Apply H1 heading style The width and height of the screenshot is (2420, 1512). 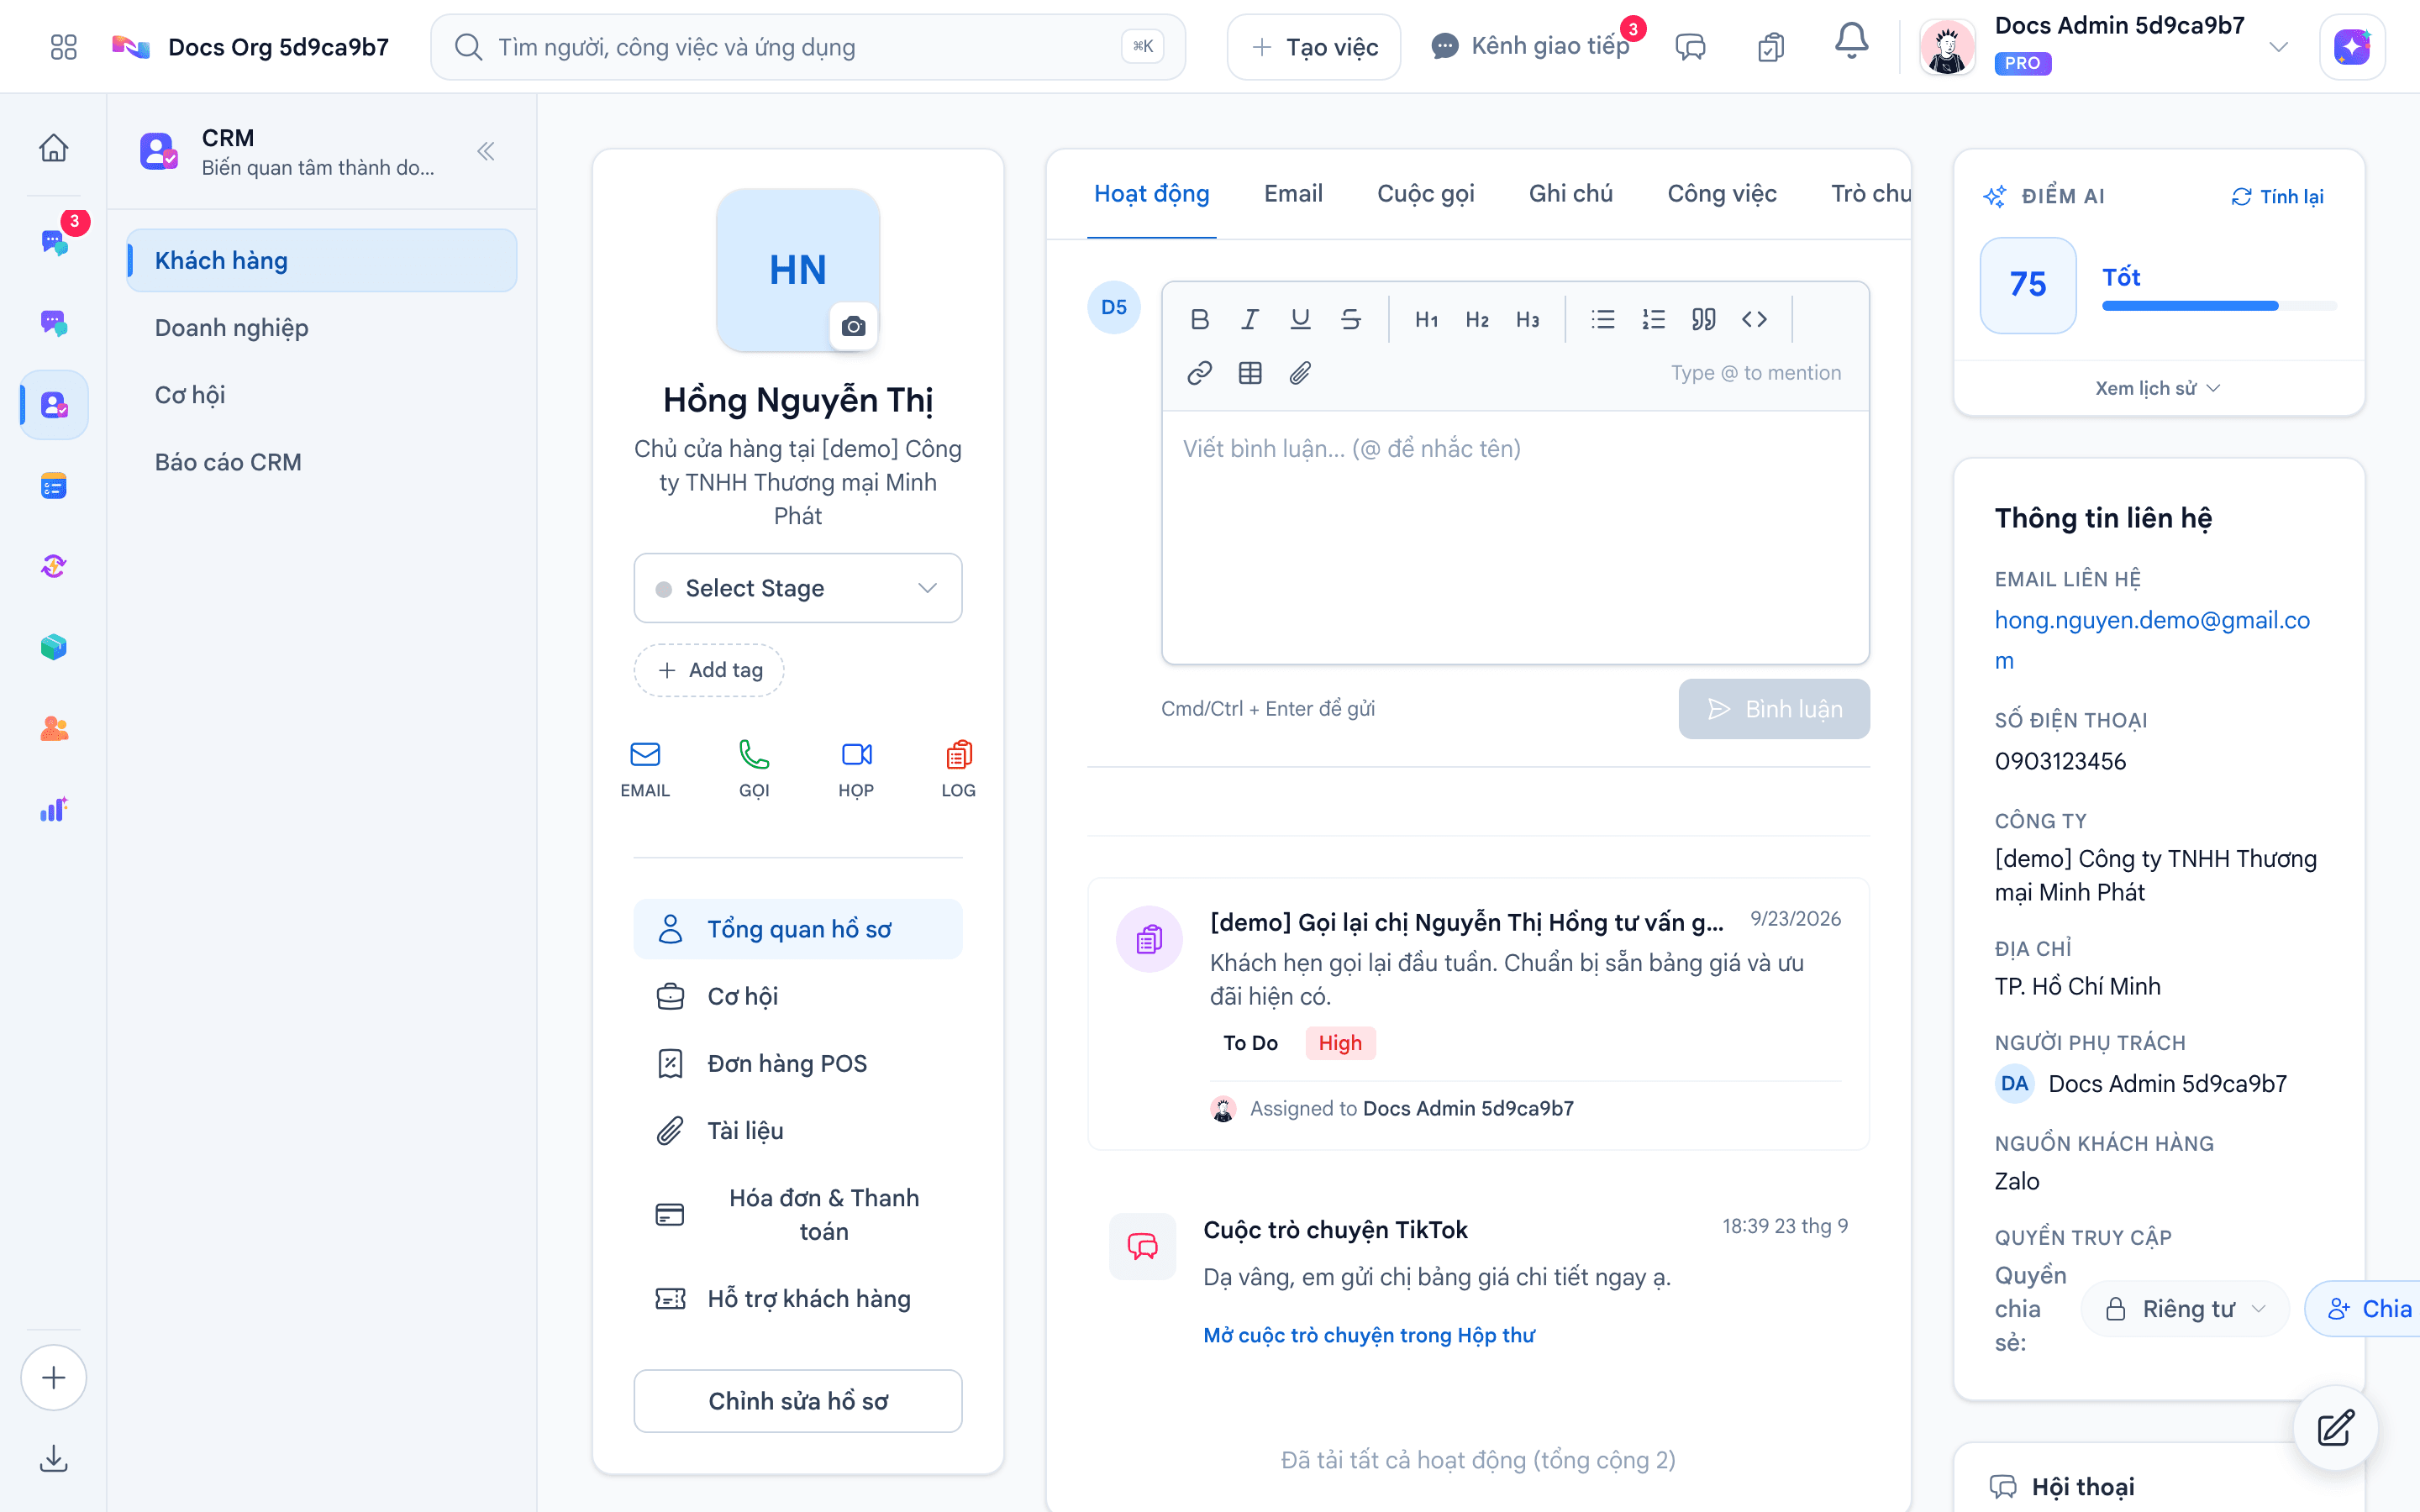coord(1426,319)
